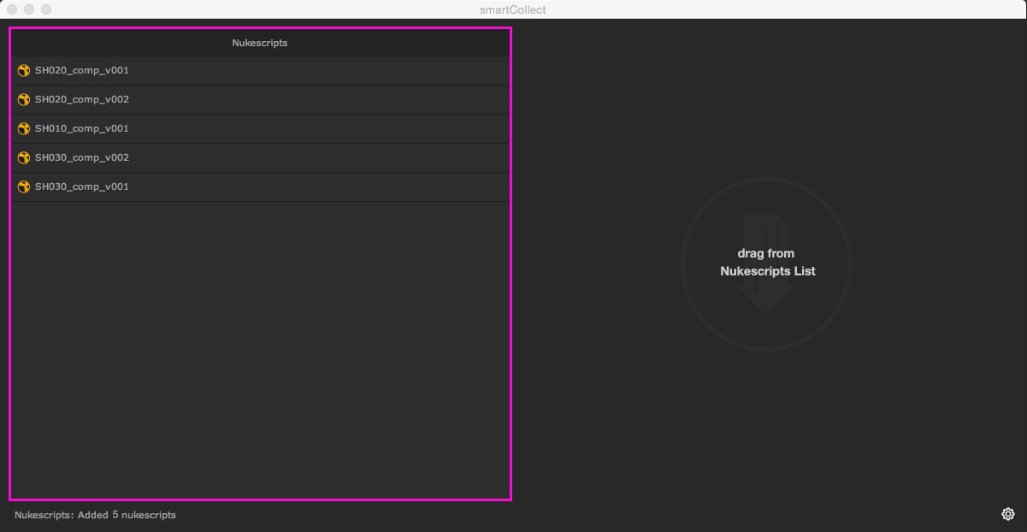The height and width of the screenshot is (532, 1027).
Task: Select the SH020_comp_v002 script name
Action: point(82,100)
